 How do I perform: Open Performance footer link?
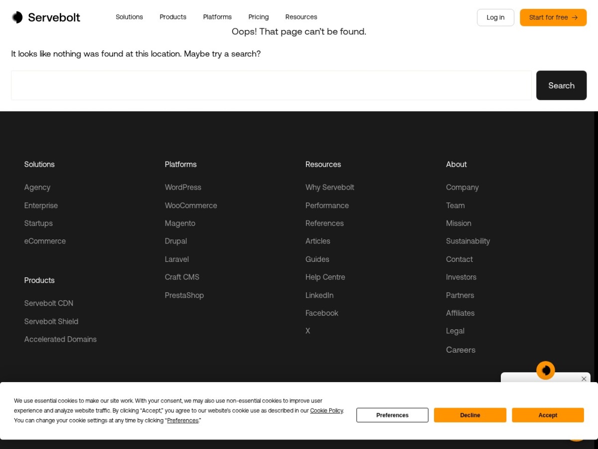point(327,206)
